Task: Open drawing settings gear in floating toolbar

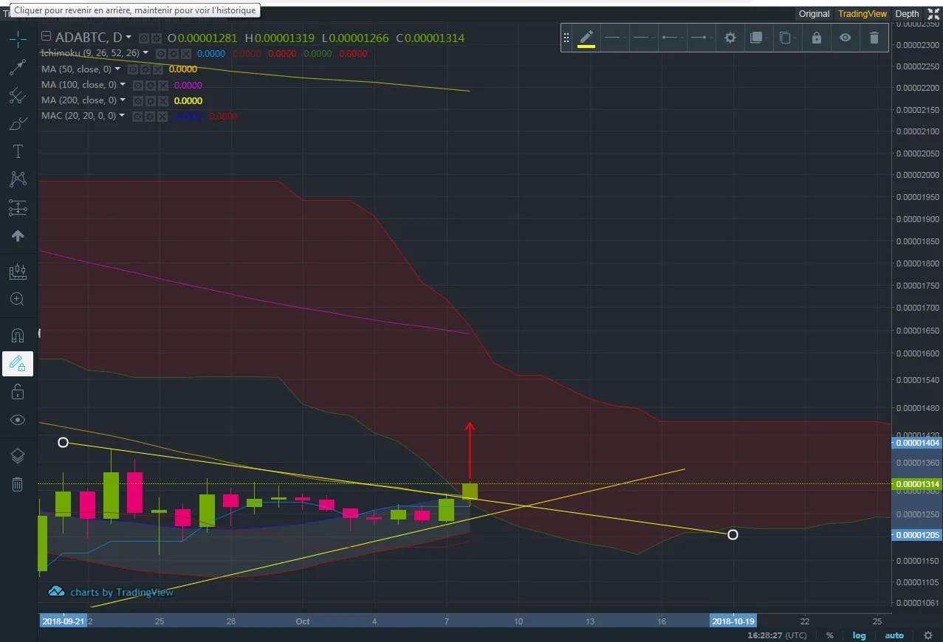Action: pyautogui.click(x=730, y=38)
